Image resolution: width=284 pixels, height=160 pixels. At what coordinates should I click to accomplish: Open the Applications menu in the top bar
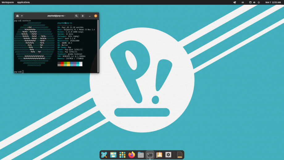[23, 2]
